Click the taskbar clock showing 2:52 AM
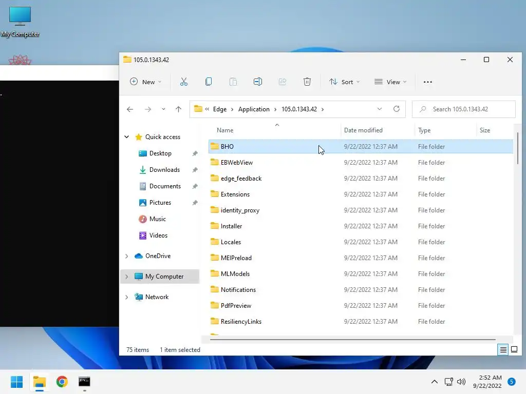The width and height of the screenshot is (526, 394). pyautogui.click(x=487, y=382)
